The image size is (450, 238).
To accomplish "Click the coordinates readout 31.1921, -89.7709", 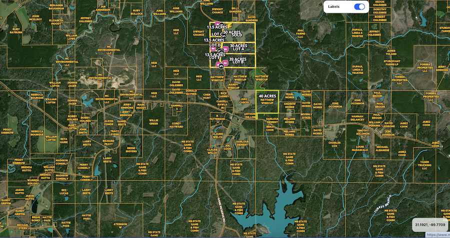I will coord(429,225).
